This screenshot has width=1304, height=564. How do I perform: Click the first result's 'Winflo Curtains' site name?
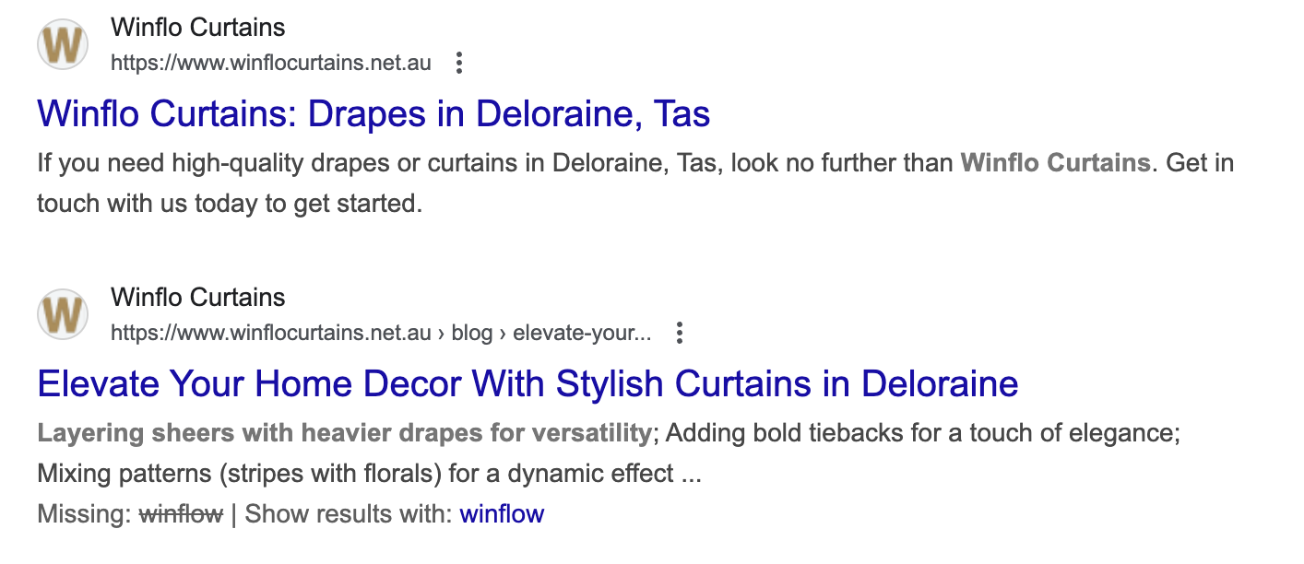click(x=197, y=27)
